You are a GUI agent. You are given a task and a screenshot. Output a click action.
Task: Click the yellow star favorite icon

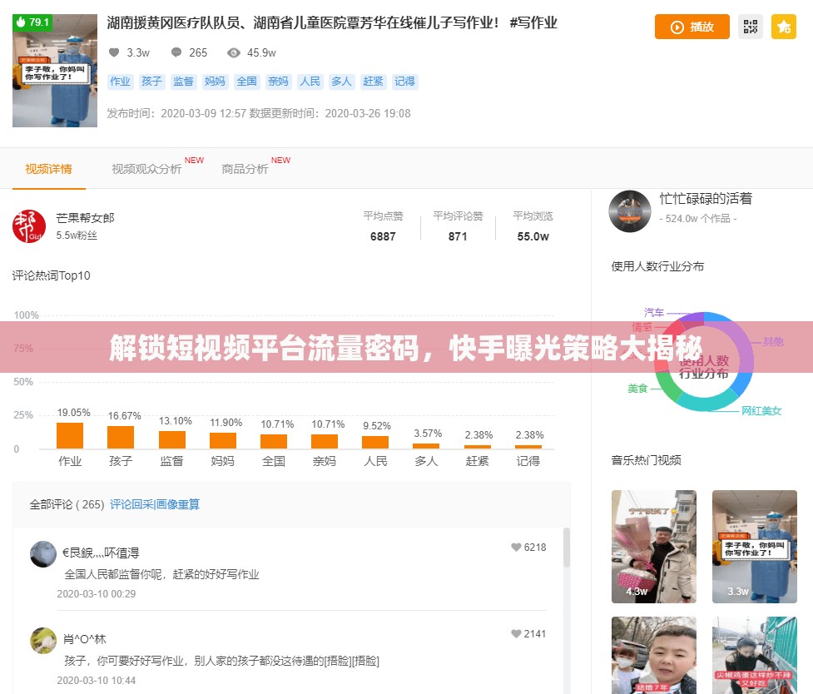(783, 27)
